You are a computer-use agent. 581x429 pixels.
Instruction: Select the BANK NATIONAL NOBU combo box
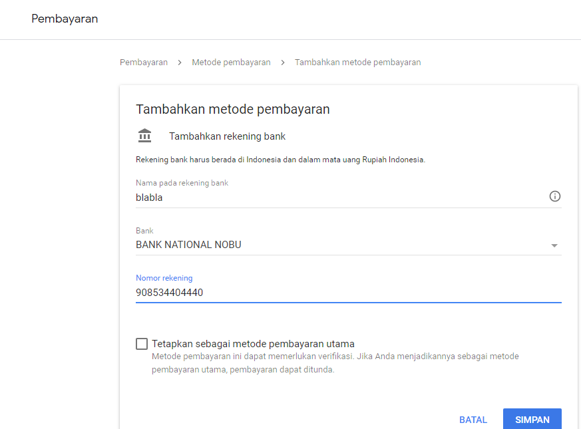coord(348,245)
